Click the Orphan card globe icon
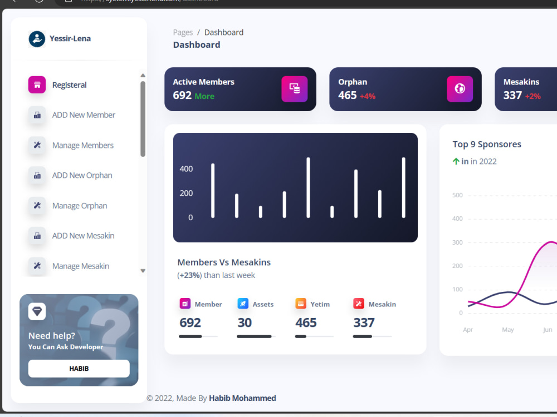This screenshot has height=417, width=557. [460, 89]
